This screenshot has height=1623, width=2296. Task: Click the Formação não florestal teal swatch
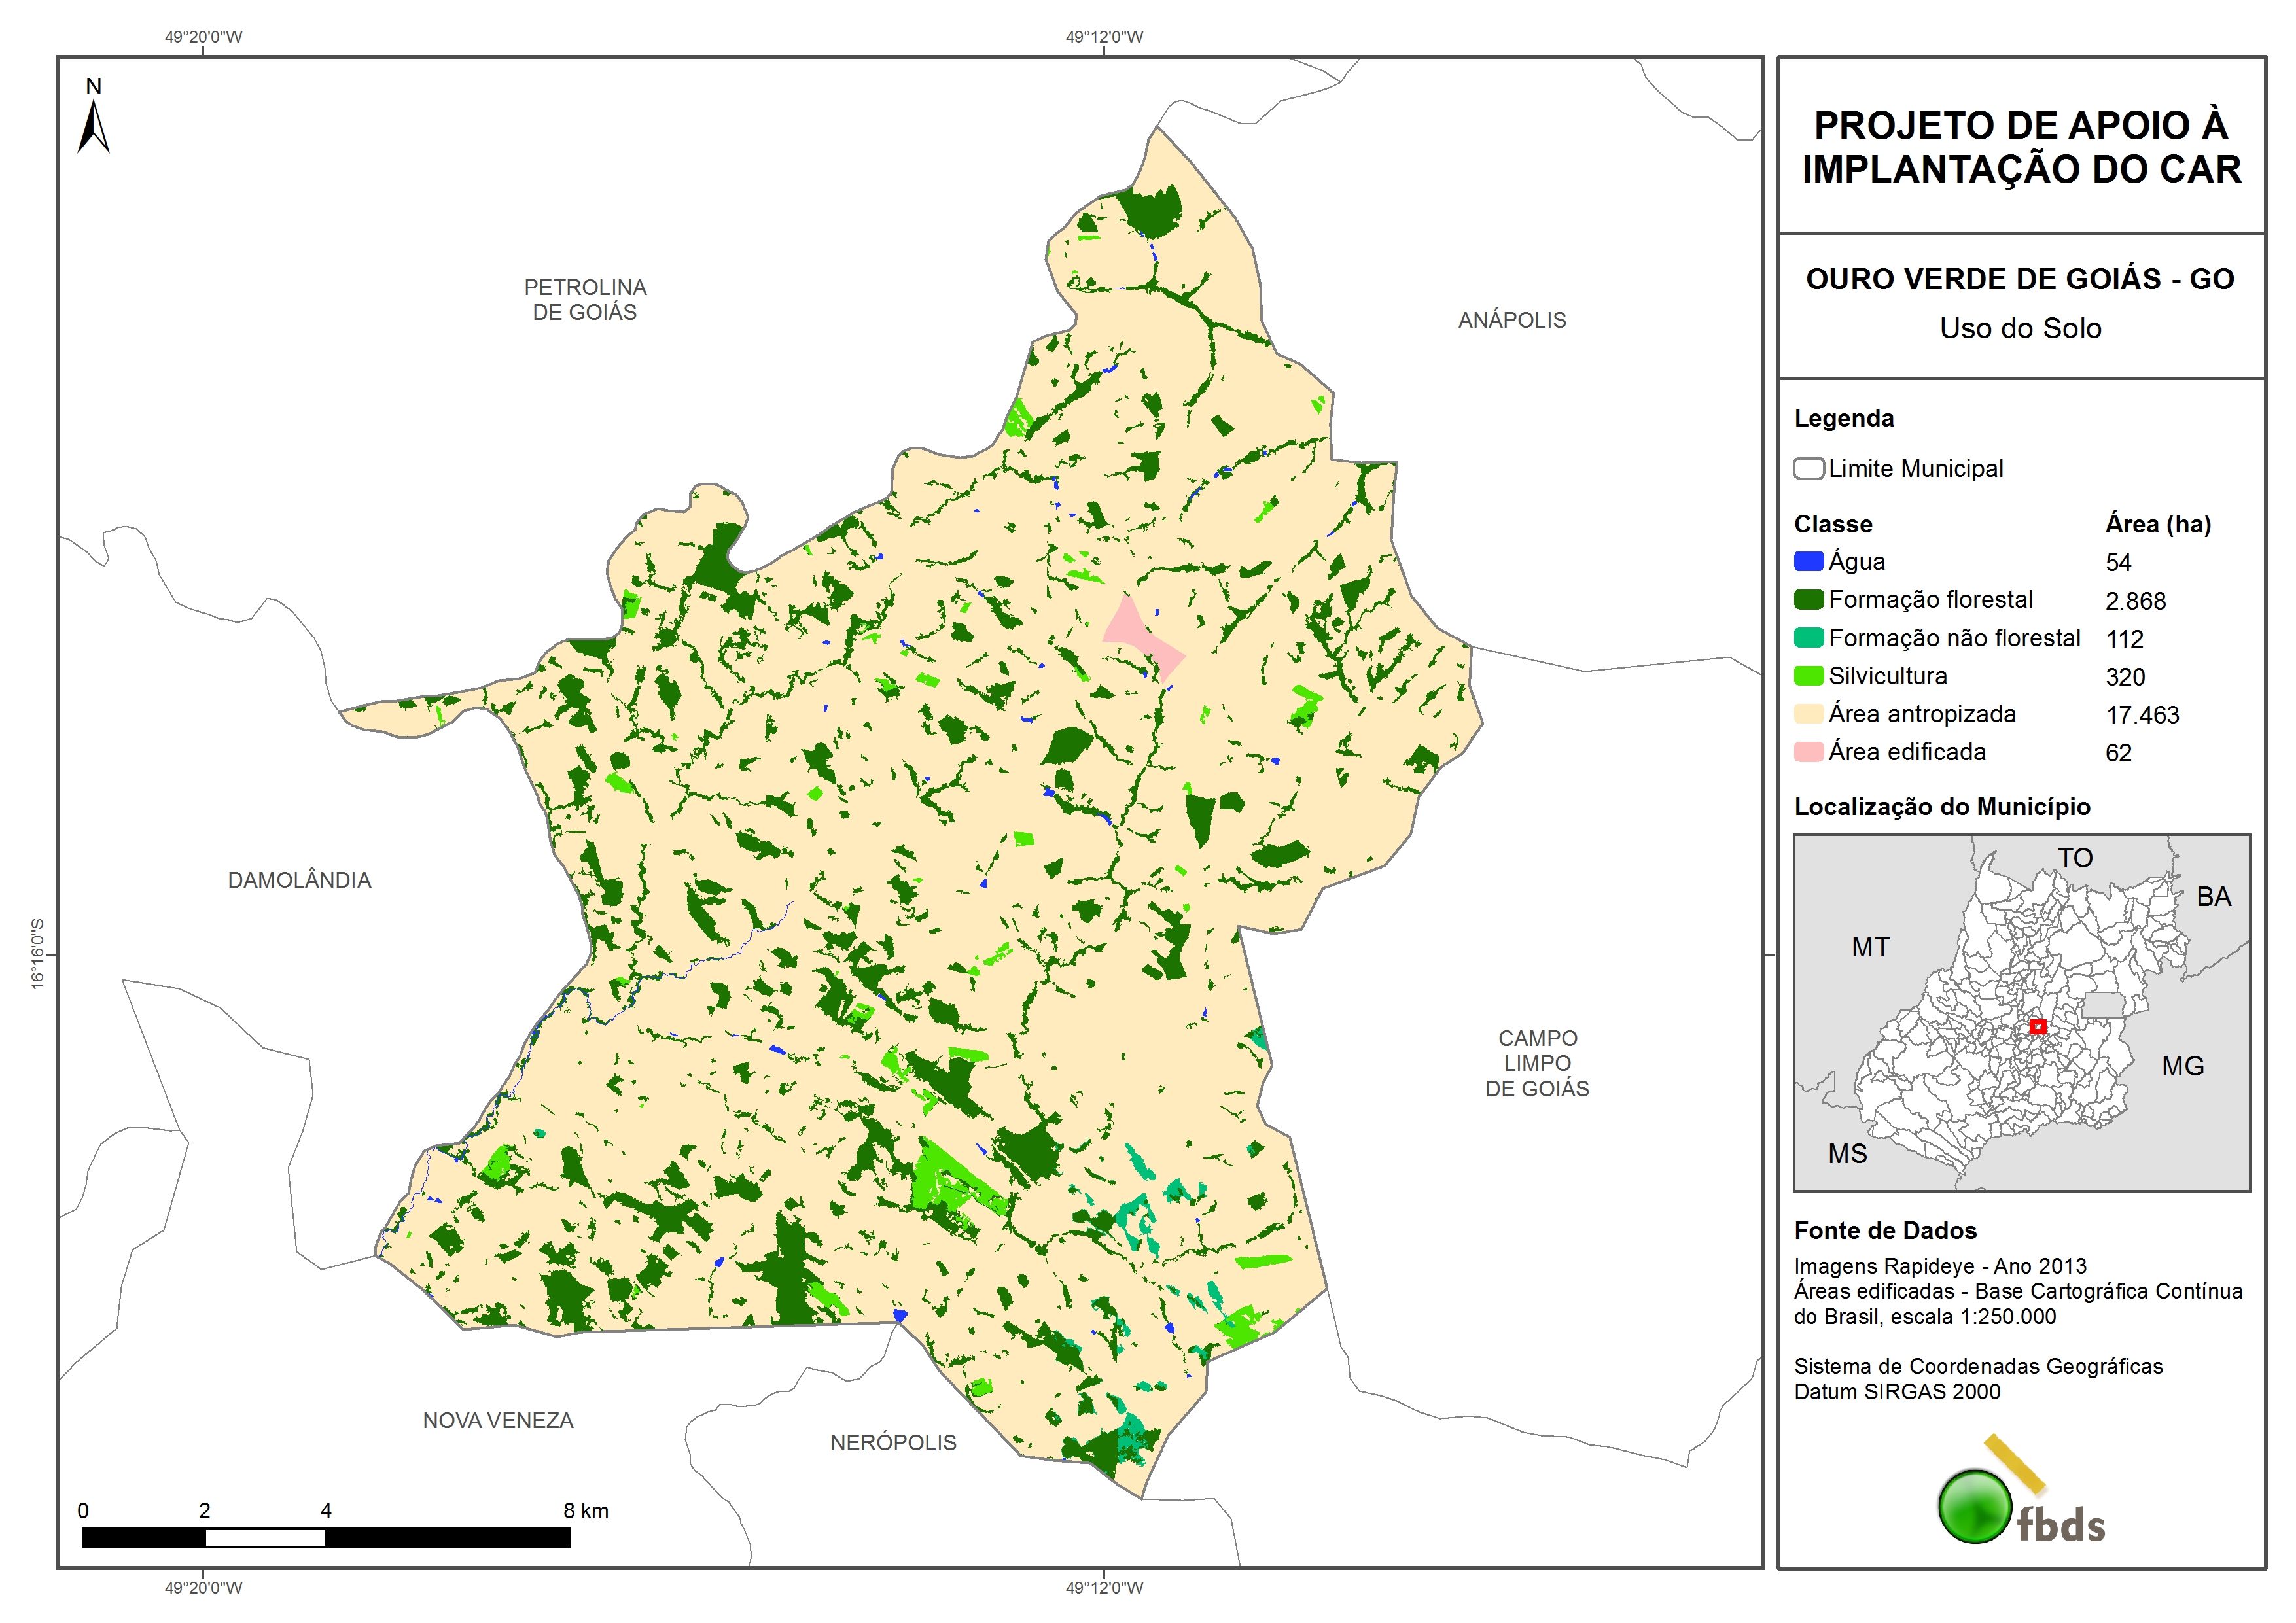[x=1808, y=638]
